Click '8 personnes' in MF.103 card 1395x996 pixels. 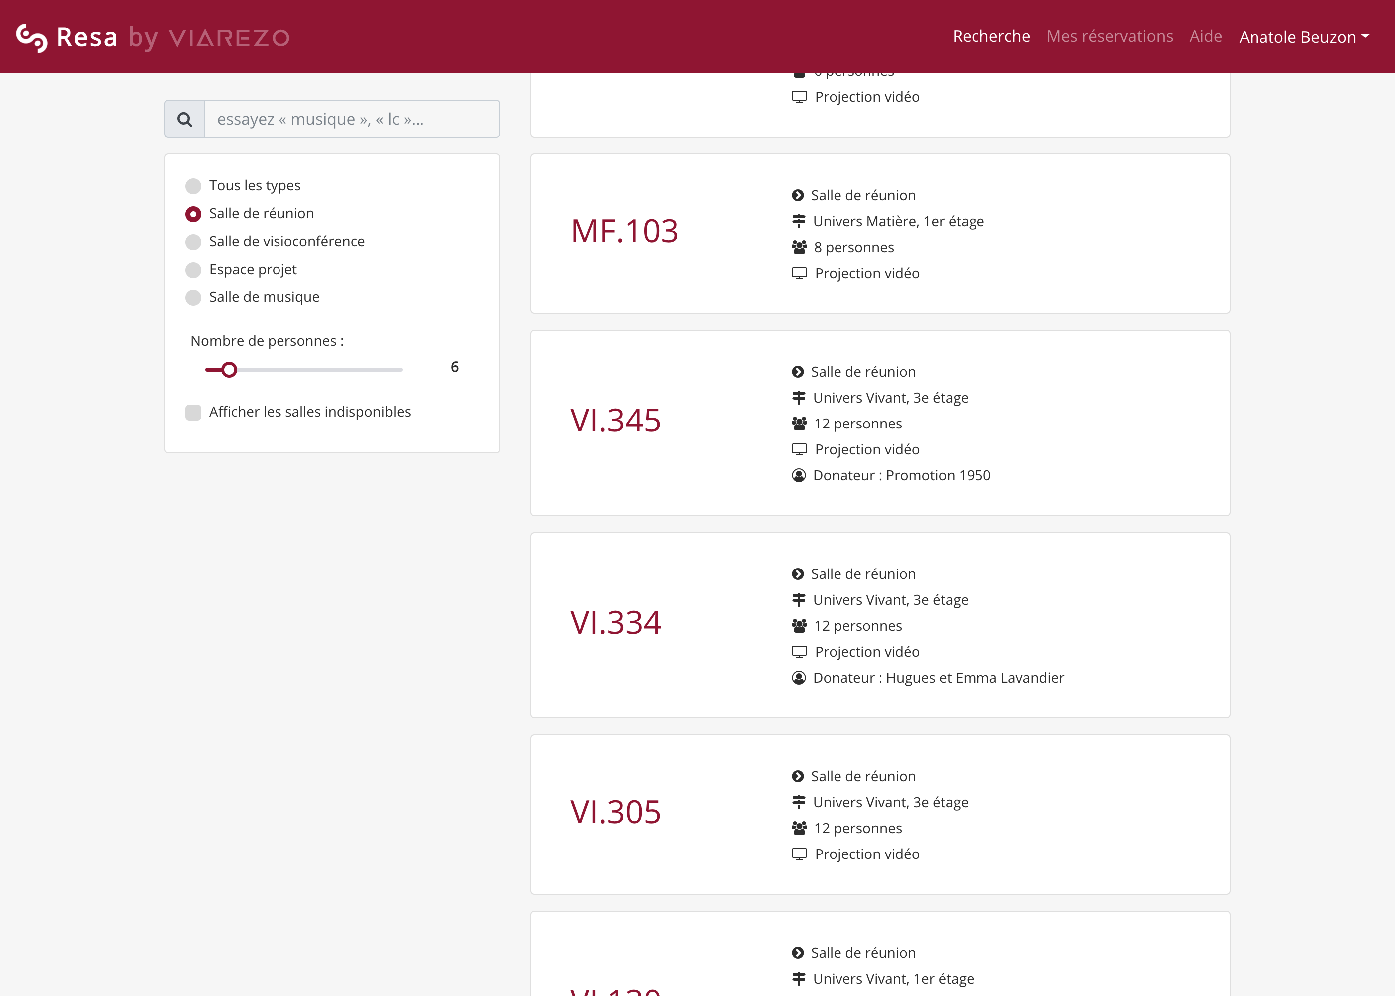click(x=853, y=247)
